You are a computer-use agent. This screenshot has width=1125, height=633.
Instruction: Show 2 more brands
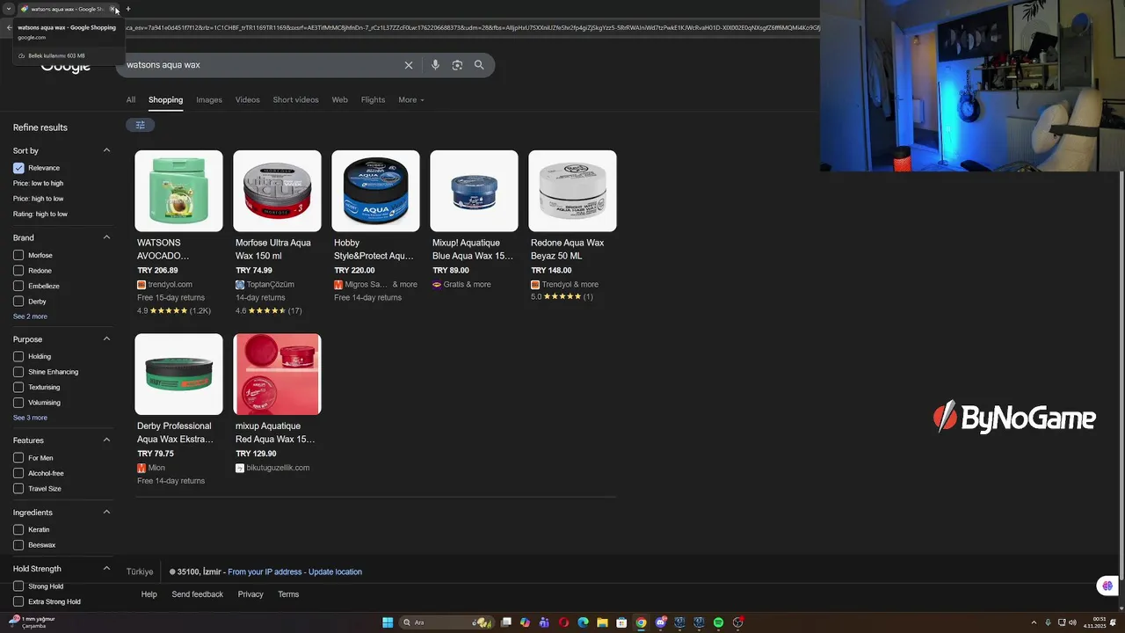click(30, 316)
